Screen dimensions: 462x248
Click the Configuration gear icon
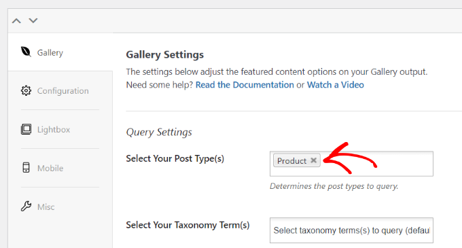(26, 91)
